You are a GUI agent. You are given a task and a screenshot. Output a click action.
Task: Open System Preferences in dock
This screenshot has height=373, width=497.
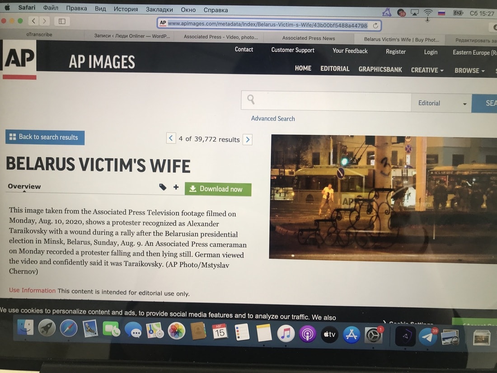pos(373,335)
